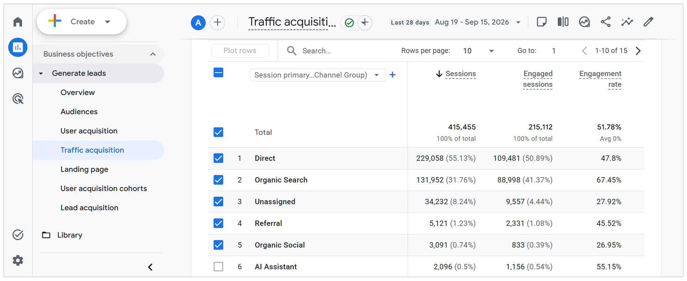The height and width of the screenshot is (281, 687).
Task: Click the Go to page number field
Action: click(554, 51)
